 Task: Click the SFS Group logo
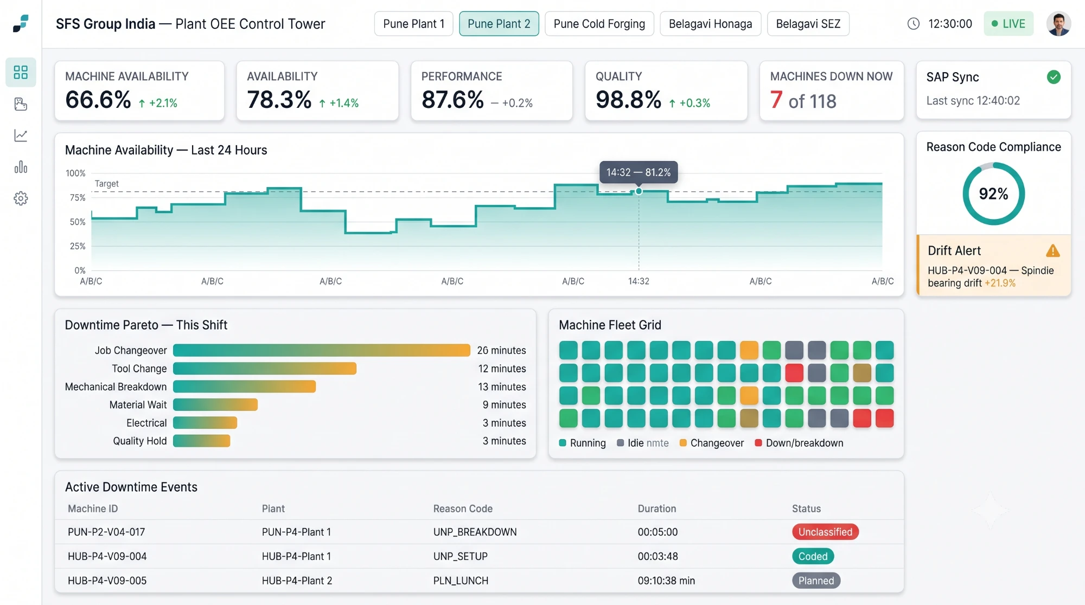21,23
